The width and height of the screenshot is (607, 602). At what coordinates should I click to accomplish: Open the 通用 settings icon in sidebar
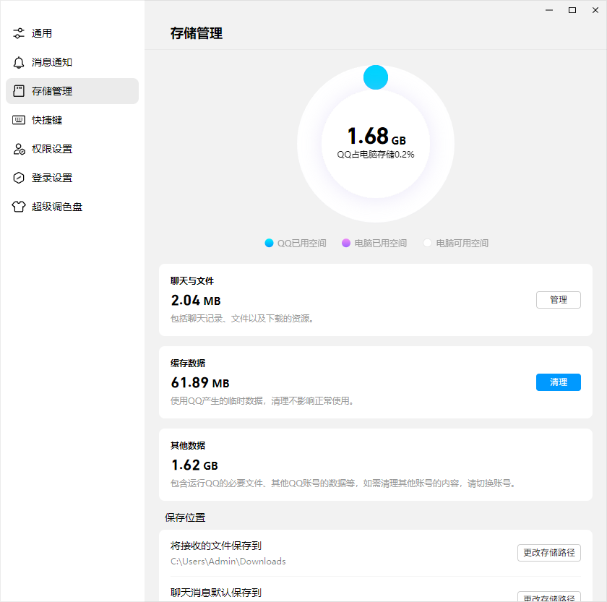(x=18, y=33)
